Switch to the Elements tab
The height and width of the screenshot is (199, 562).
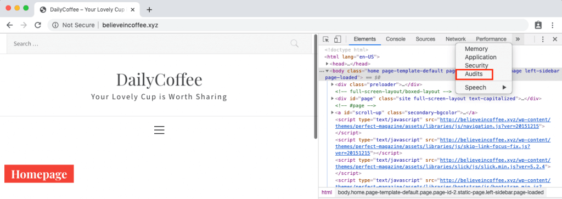pos(364,39)
